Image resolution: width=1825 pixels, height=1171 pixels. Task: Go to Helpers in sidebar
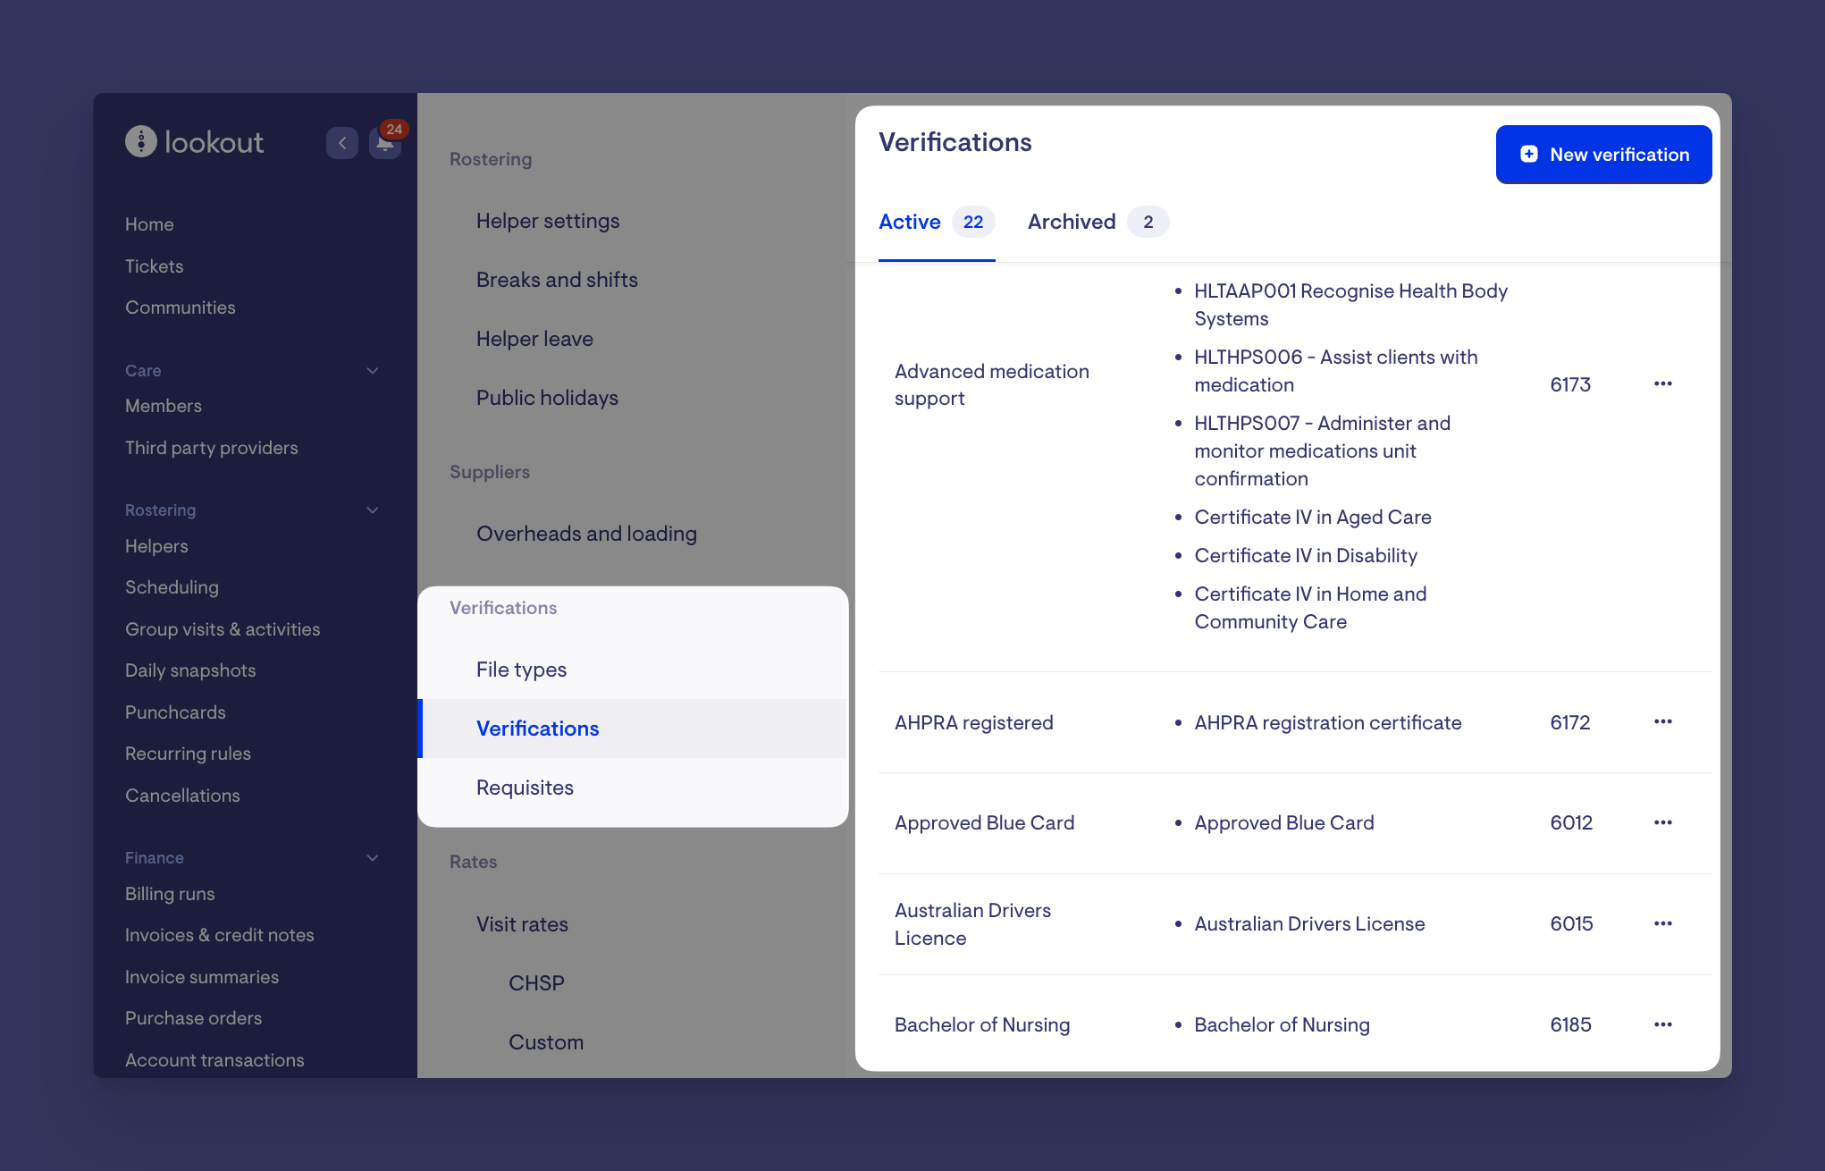[x=156, y=546]
